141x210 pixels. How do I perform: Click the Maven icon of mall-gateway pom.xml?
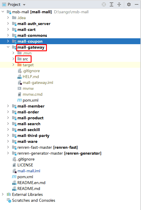pyautogui.click(x=19, y=100)
